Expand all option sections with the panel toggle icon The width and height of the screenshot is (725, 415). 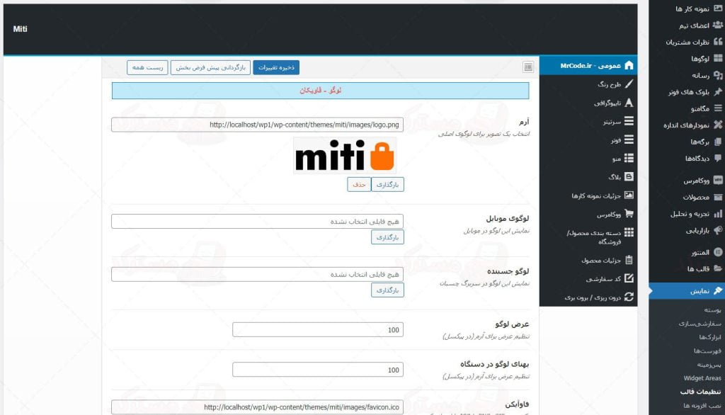coord(528,67)
